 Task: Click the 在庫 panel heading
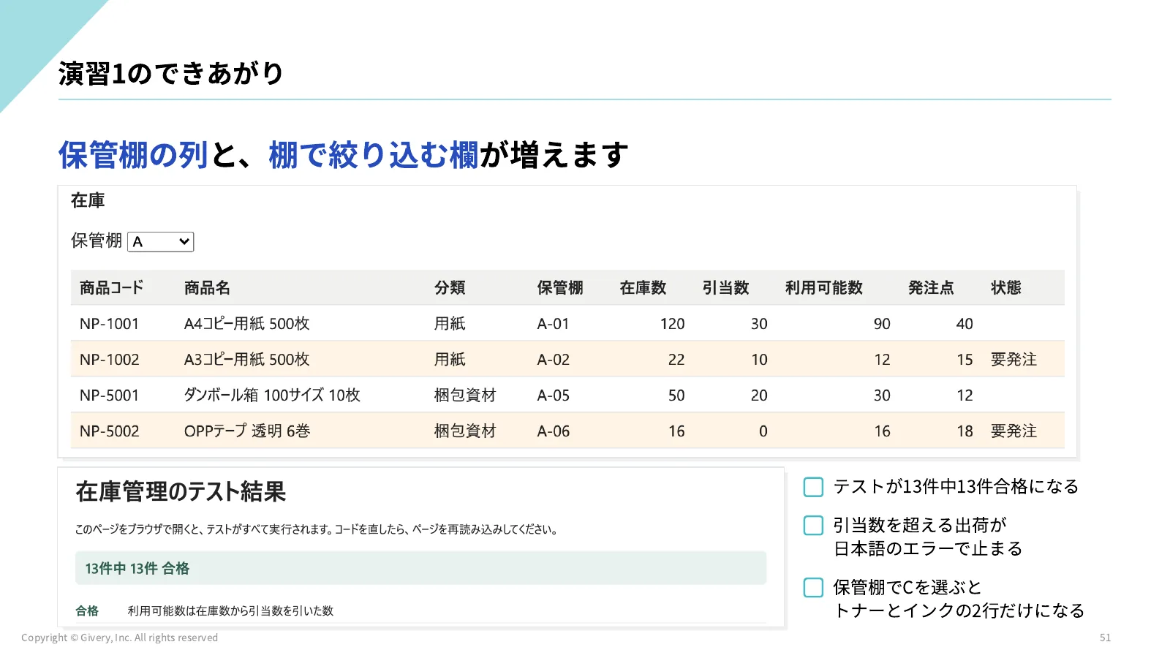pos(88,200)
